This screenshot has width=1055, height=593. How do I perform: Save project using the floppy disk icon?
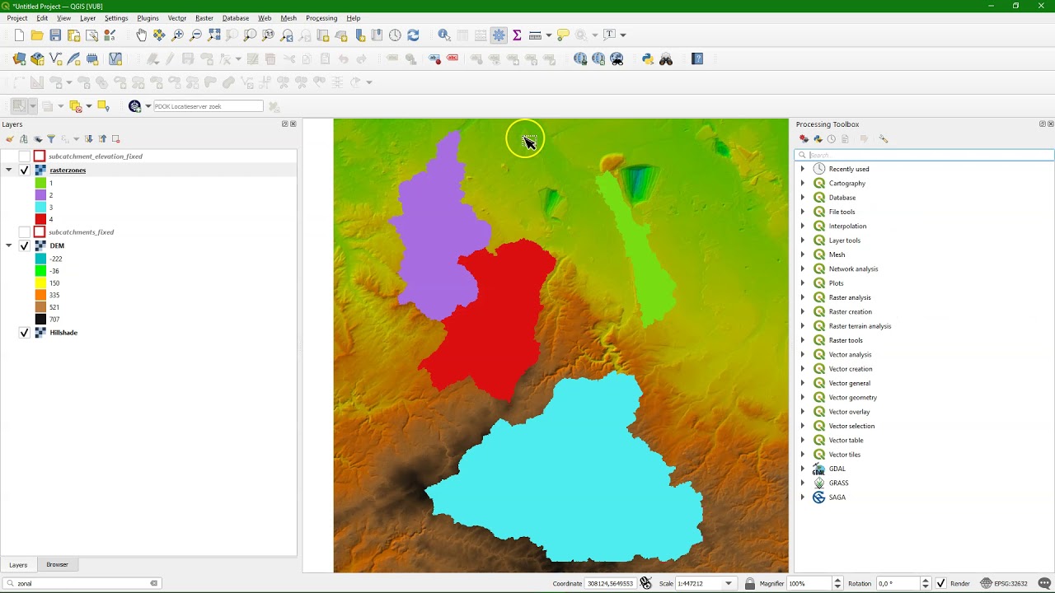pyautogui.click(x=55, y=35)
